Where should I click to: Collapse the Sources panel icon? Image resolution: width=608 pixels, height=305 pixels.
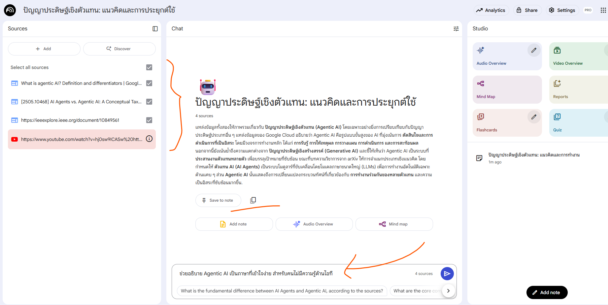(x=155, y=29)
